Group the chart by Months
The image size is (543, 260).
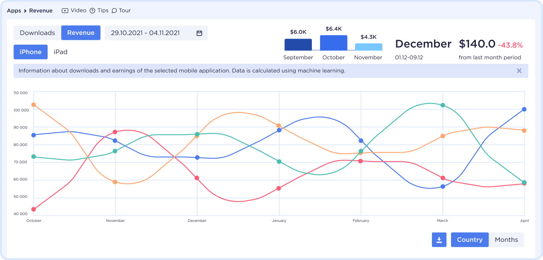(x=506, y=240)
